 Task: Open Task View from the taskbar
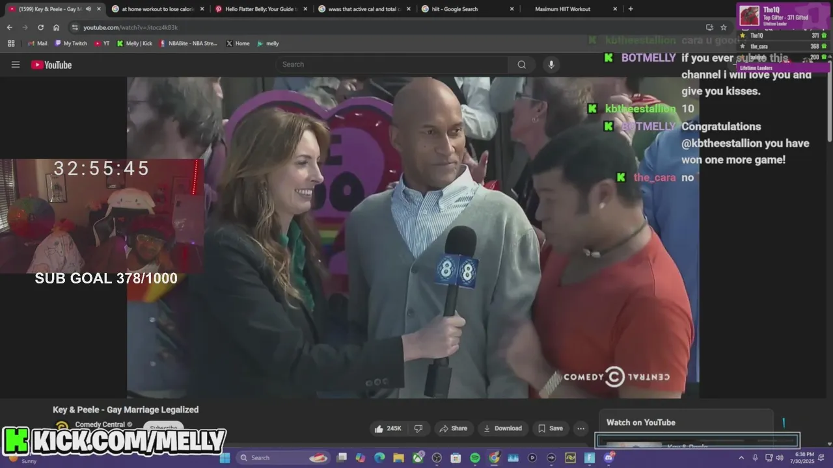tap(342, 458)
